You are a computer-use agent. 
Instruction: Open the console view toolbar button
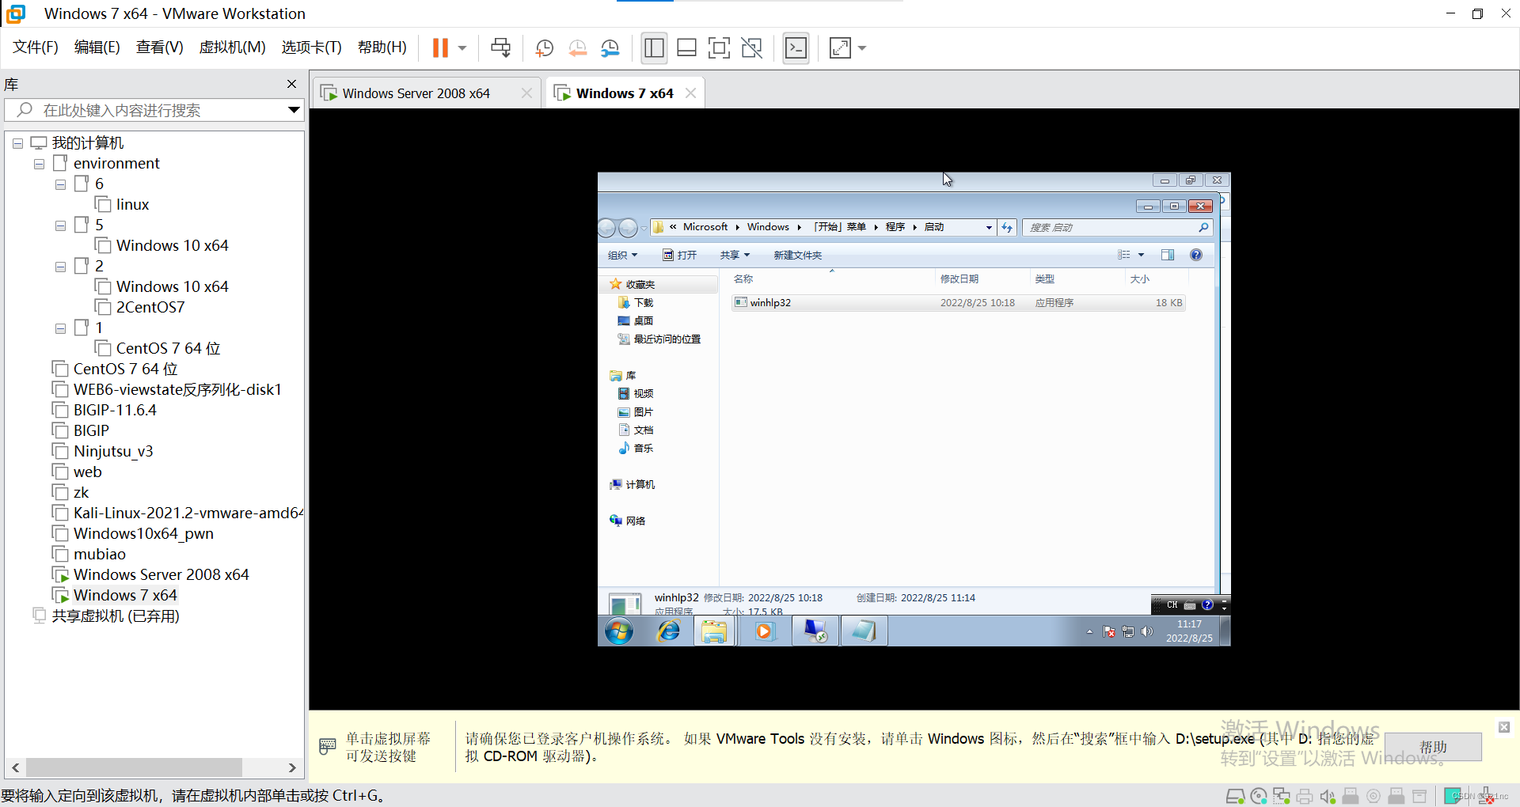796,48
